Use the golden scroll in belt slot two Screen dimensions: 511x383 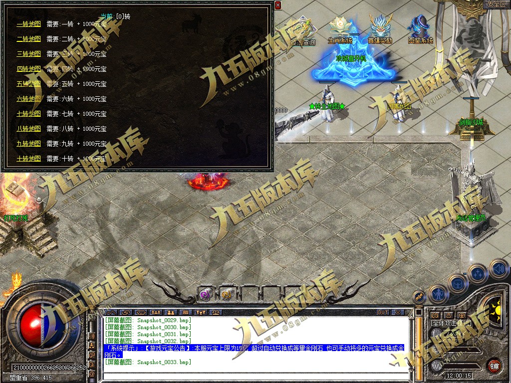point(227,294)
